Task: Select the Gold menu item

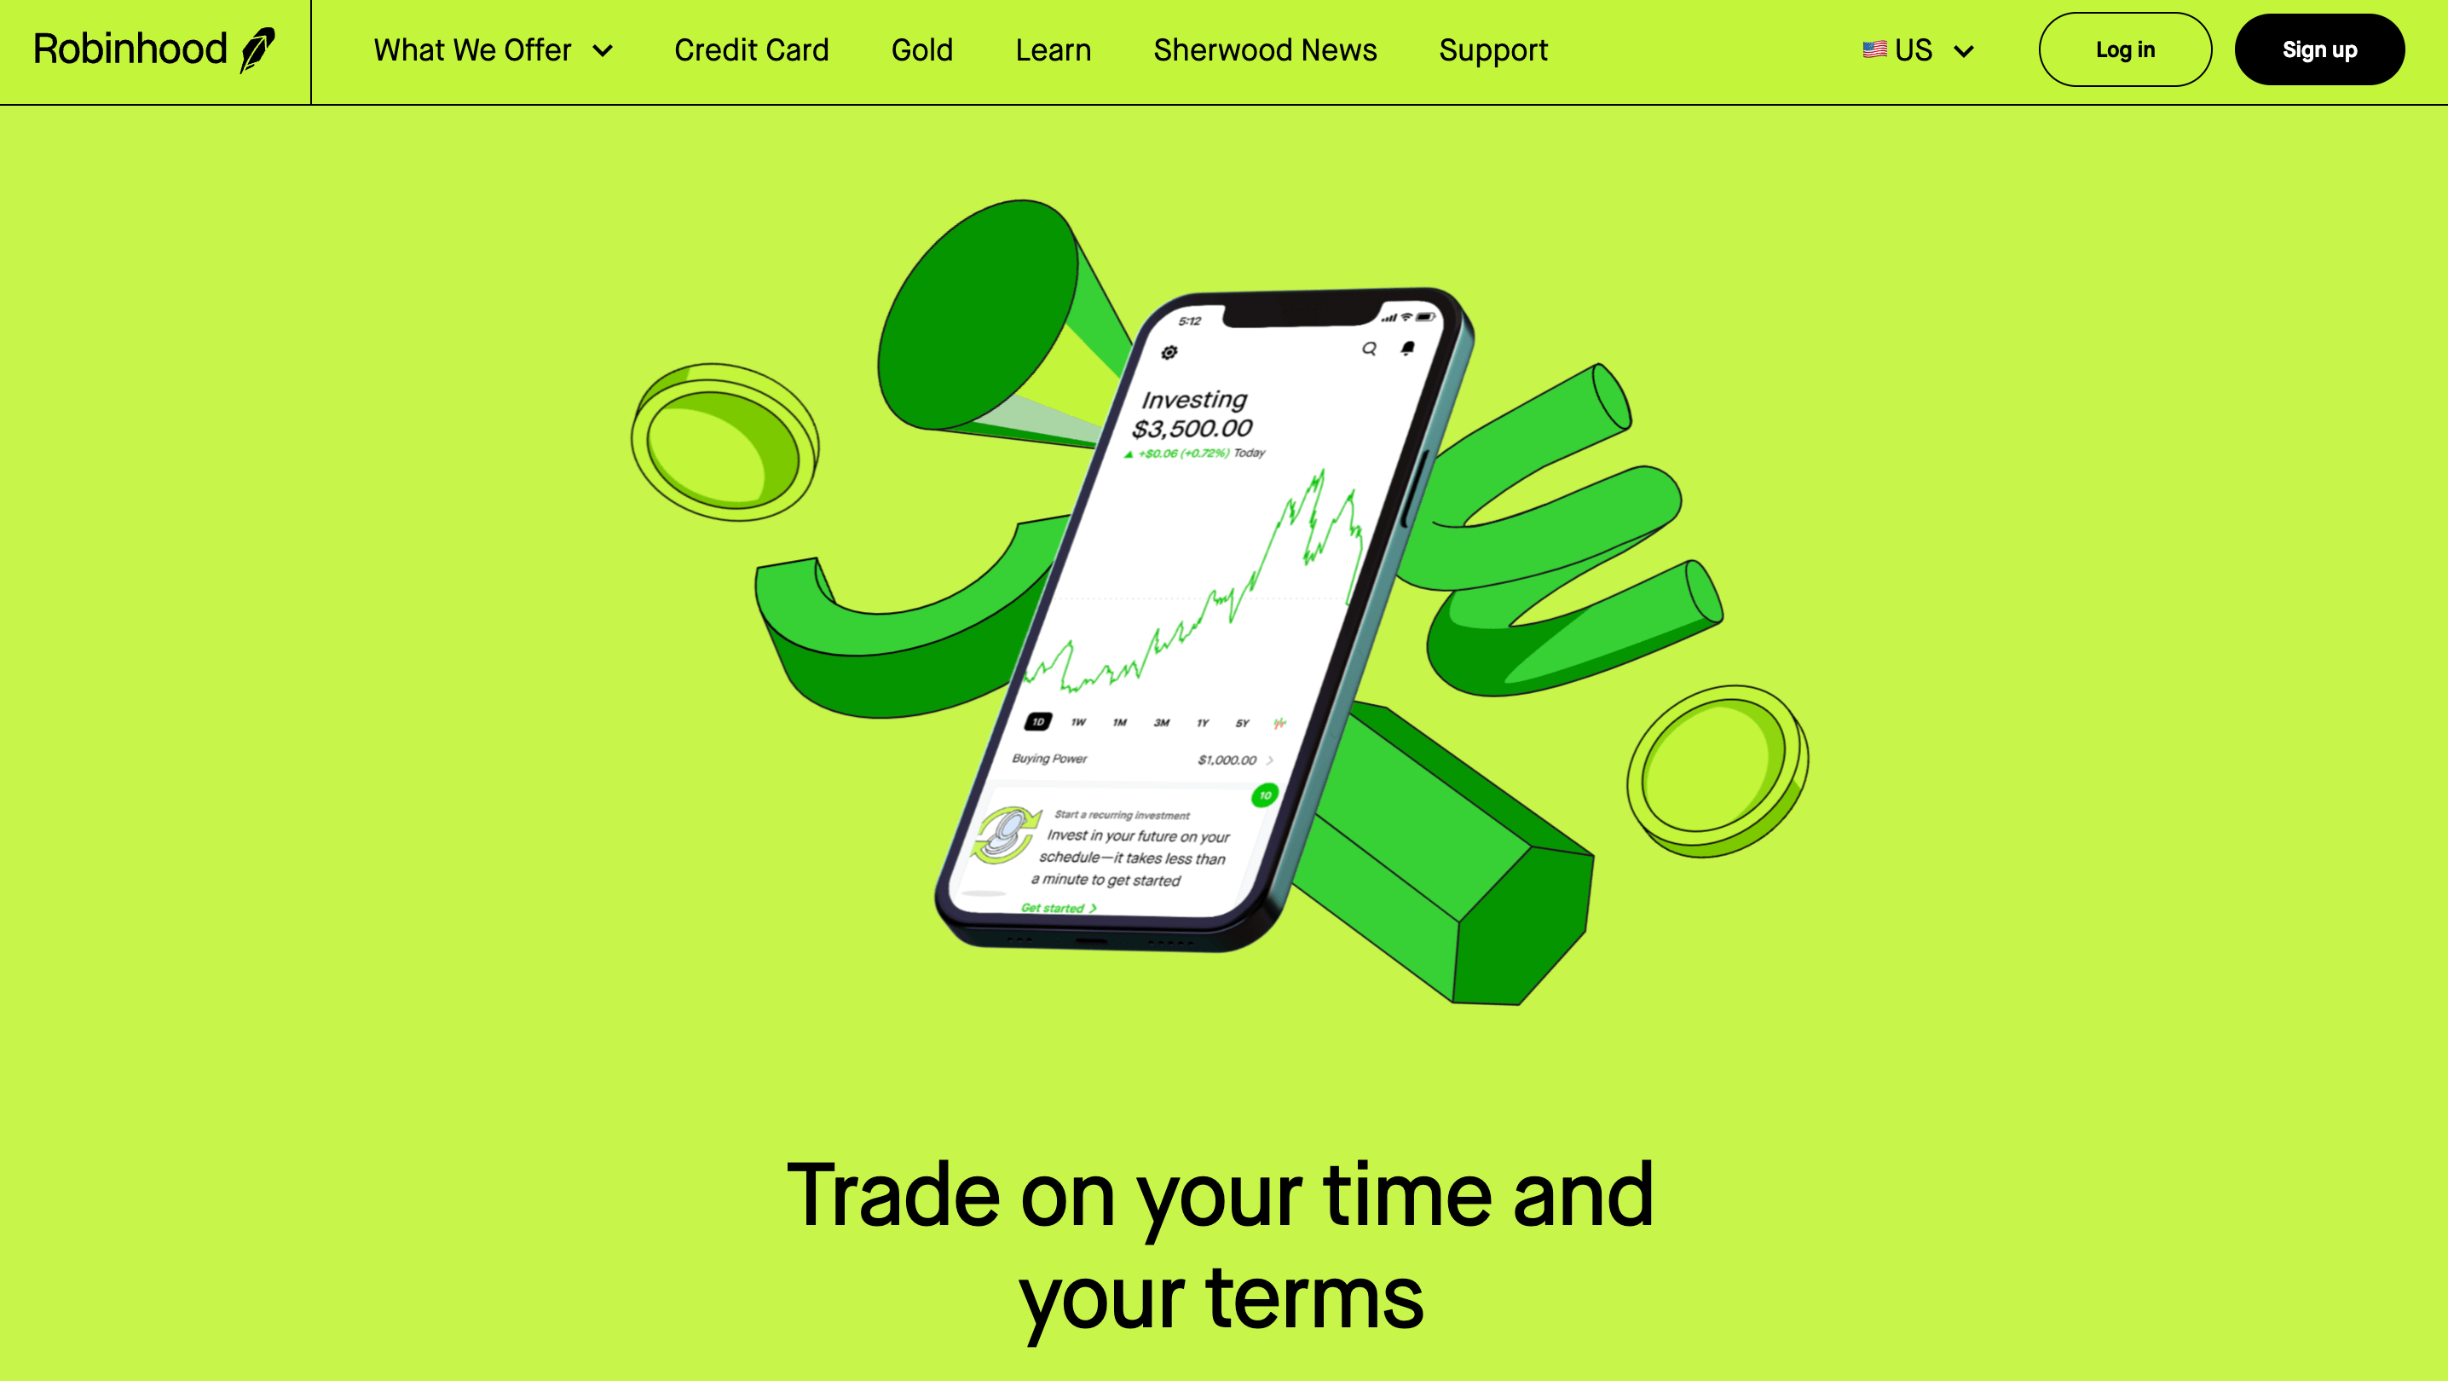Action: (x=921, y=49)
